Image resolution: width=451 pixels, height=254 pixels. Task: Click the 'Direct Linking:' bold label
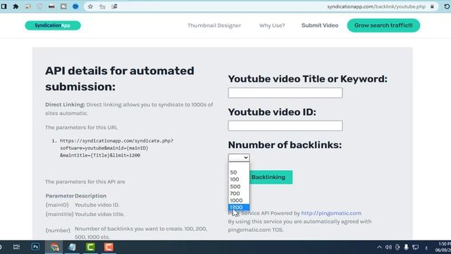tap(65, 104)
